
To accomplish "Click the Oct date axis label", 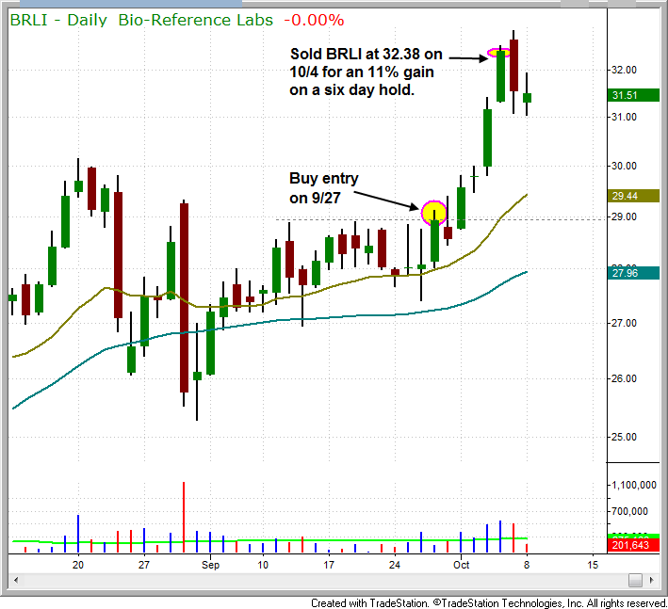I will point(461,565).
